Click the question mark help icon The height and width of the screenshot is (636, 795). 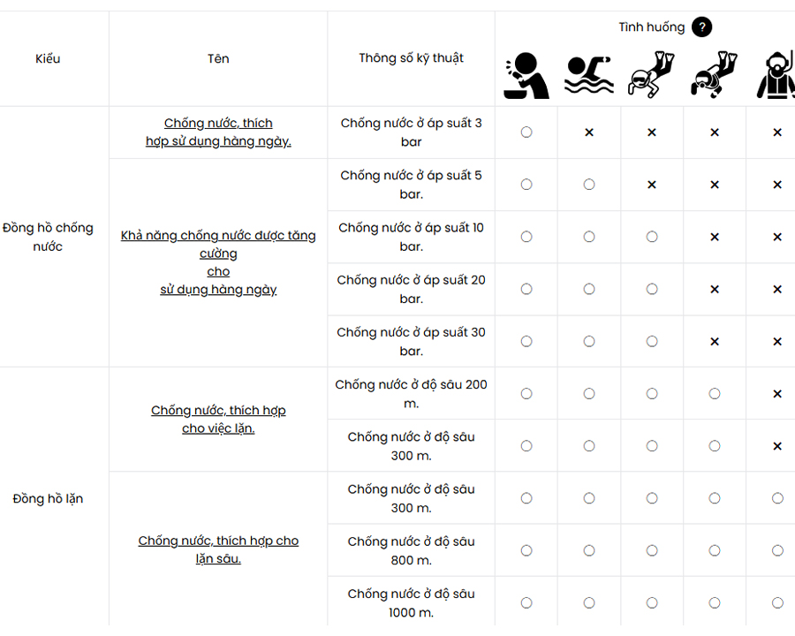(701, 26)
